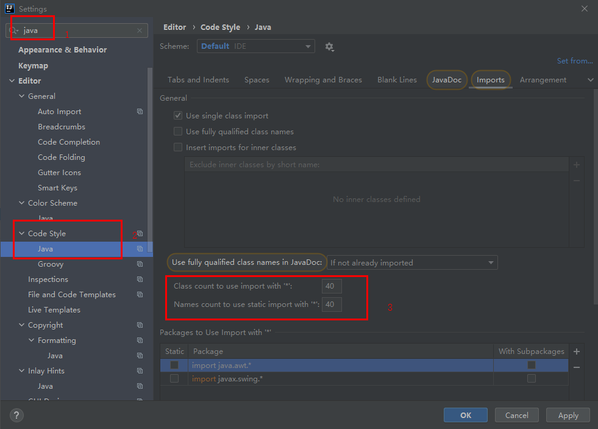Toggle Static checkbox for javax.swing import
Screen dimensions: 598x429
pos(174,378)
